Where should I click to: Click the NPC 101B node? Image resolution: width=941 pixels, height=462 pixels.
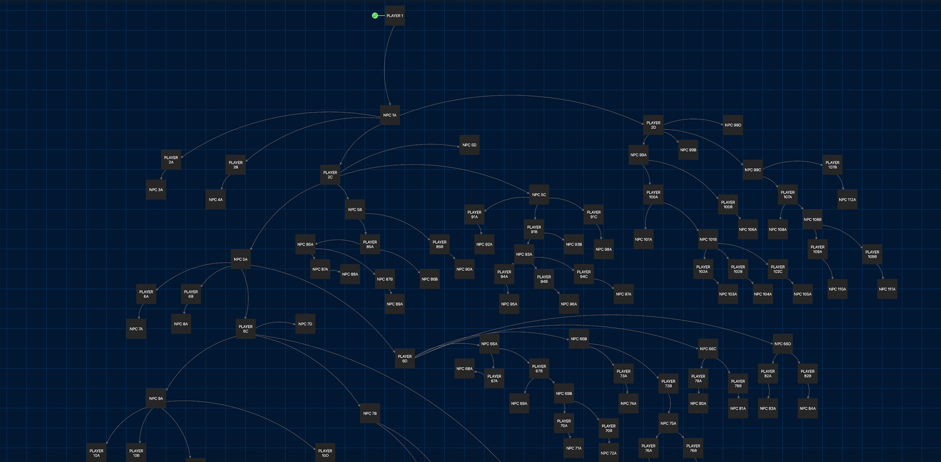pyautogui.click(x=708, y=240)
